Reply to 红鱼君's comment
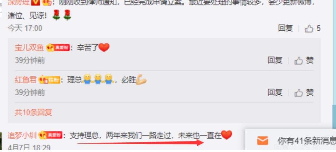This screenshot has width=336, height=152. [x=275, y=92]
